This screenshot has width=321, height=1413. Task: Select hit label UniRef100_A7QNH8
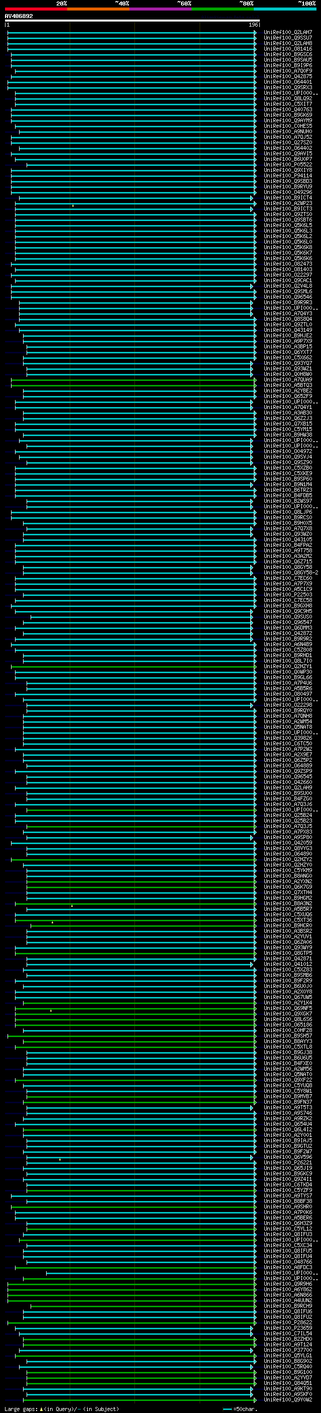click(x=288, y=716)
